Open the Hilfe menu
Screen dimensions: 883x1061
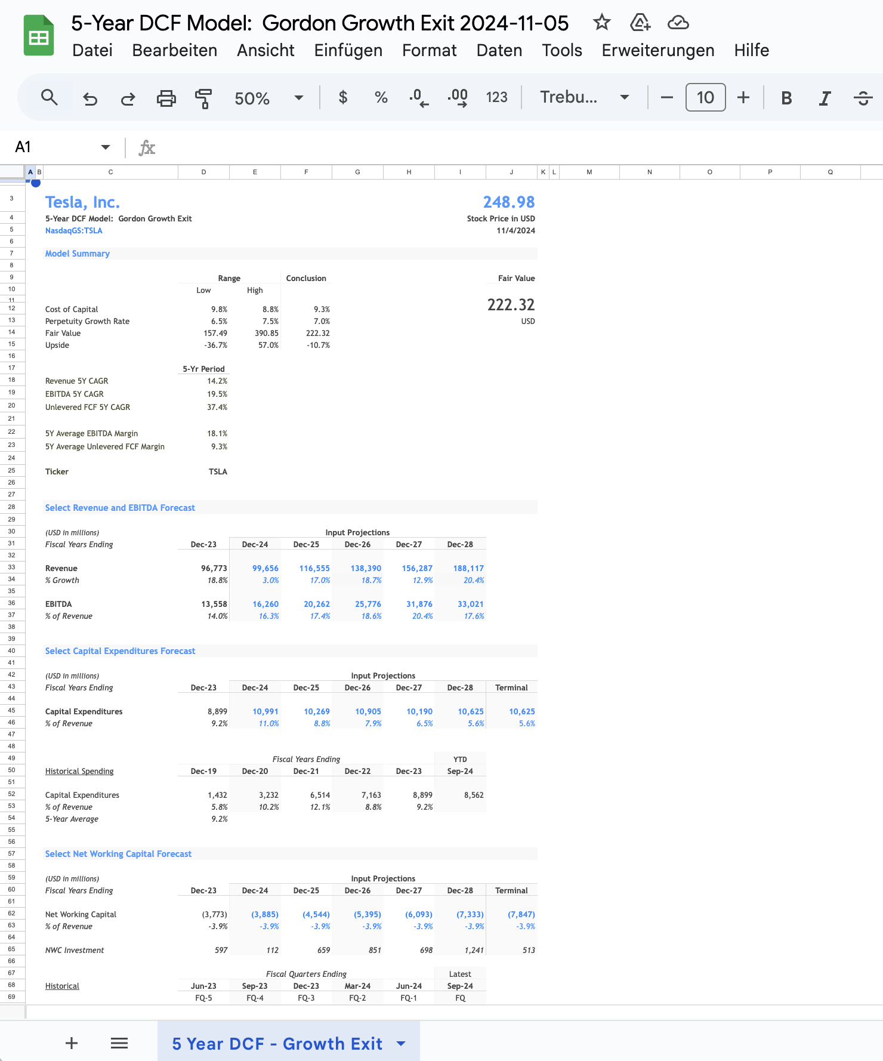(x=752, y=50)
